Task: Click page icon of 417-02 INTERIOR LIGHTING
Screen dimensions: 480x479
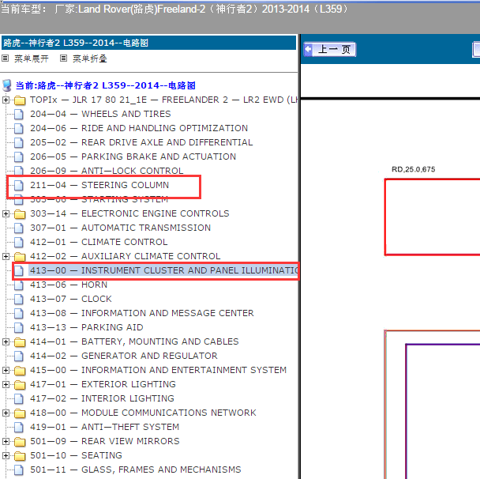Action: [19, 398]
